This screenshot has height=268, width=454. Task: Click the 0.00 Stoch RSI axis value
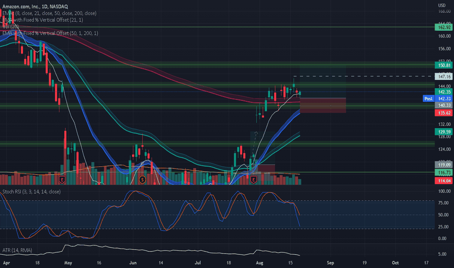click(442, 238)
